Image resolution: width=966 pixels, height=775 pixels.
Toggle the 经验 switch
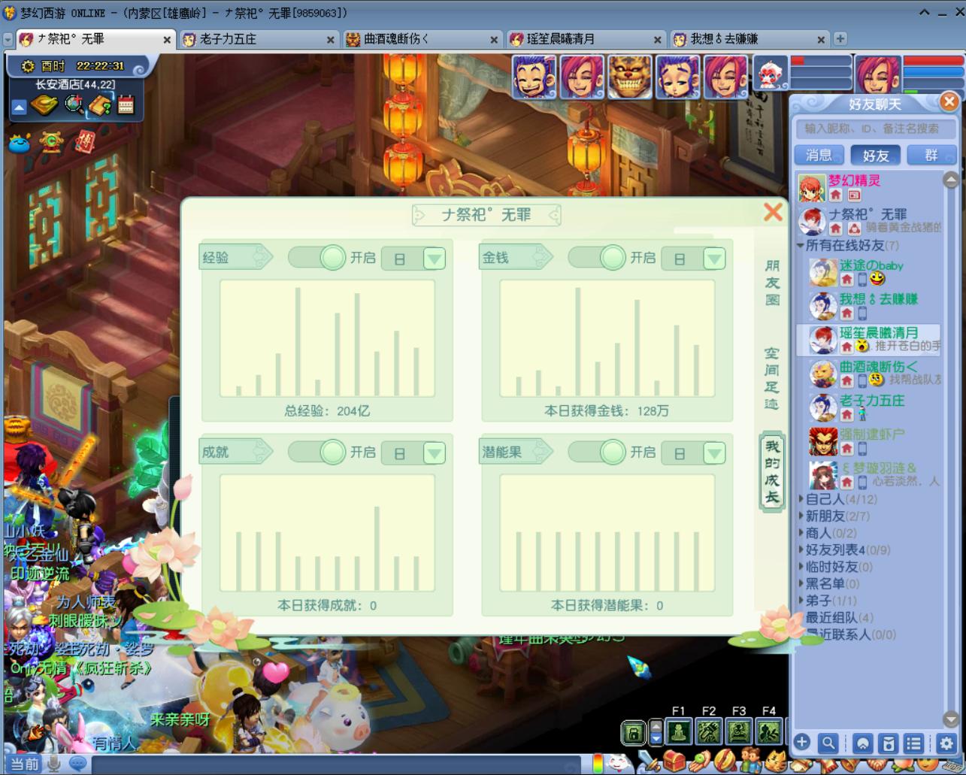coord(316,257)
